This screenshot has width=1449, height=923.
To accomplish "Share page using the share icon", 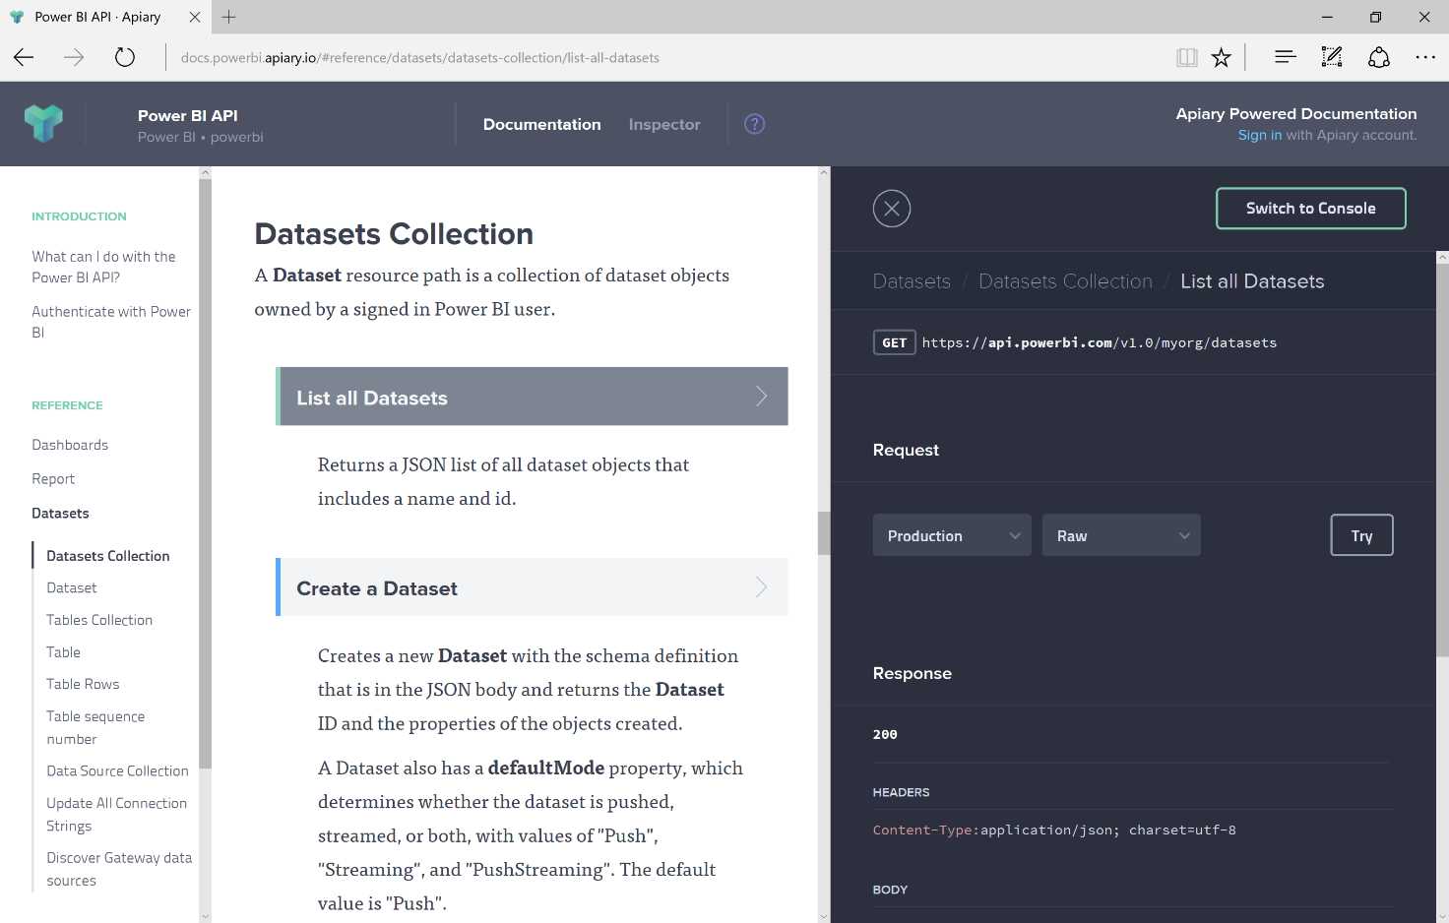I will tap(1378, 57).
